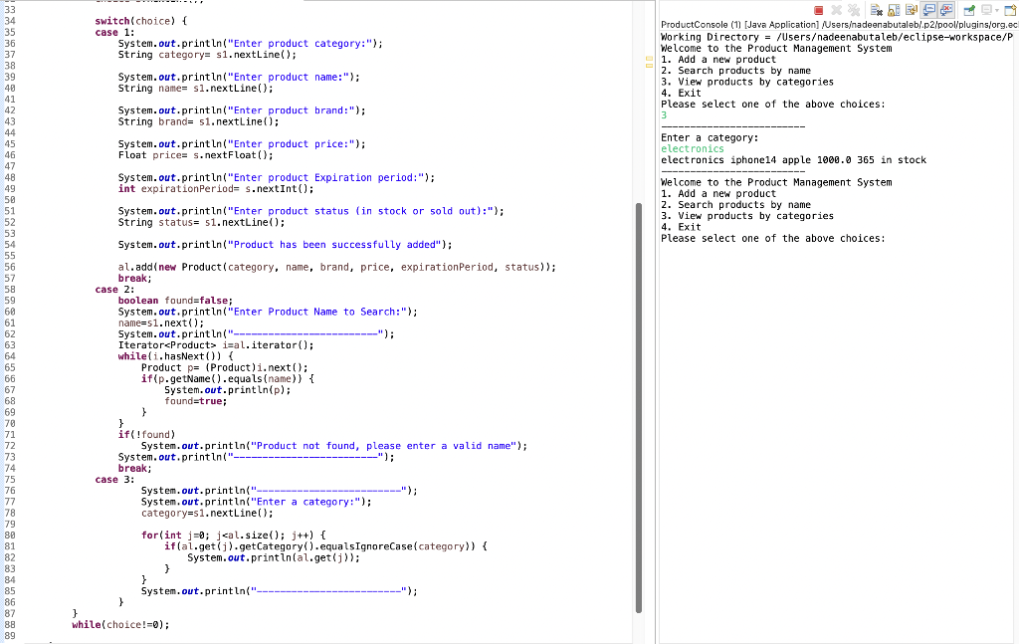This screenshot has height=644, width=1019.
Task: Remove all terminated launches
Action: click(854, 9)
